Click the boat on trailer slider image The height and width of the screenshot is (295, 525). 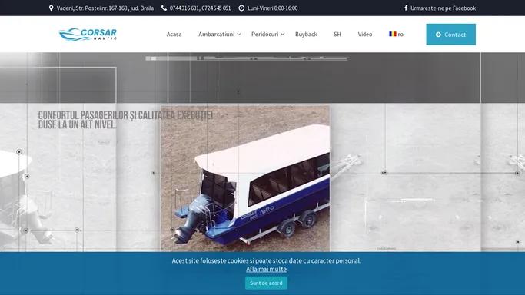[x=245, y=178]
